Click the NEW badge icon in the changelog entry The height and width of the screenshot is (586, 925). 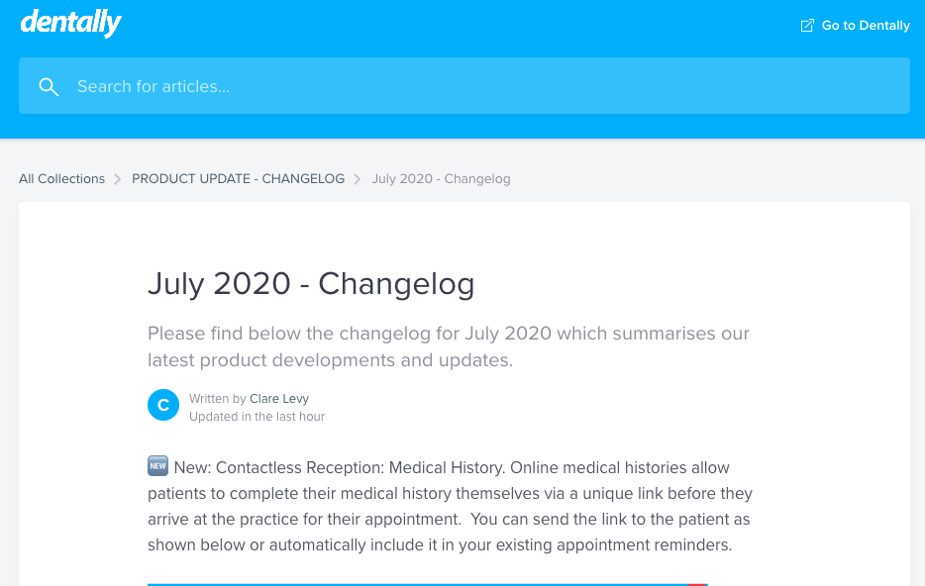(156, 465)
